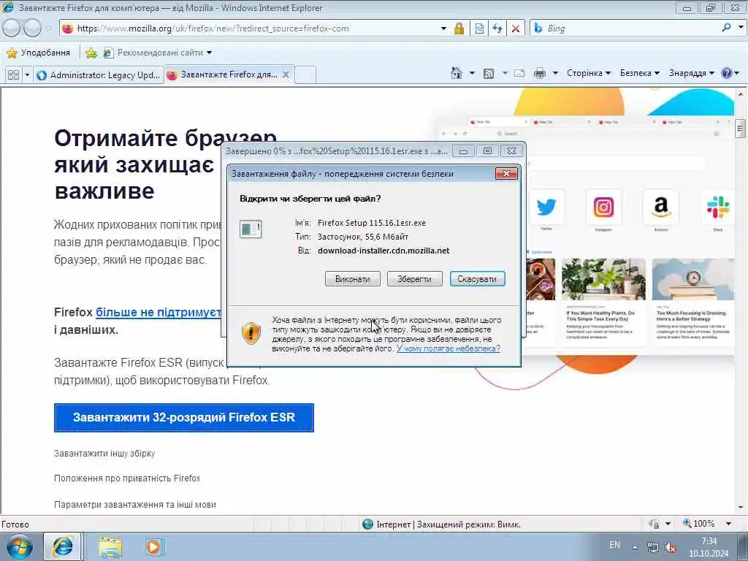
Task: Open the Сторінка menu
Action: point(589,73)
